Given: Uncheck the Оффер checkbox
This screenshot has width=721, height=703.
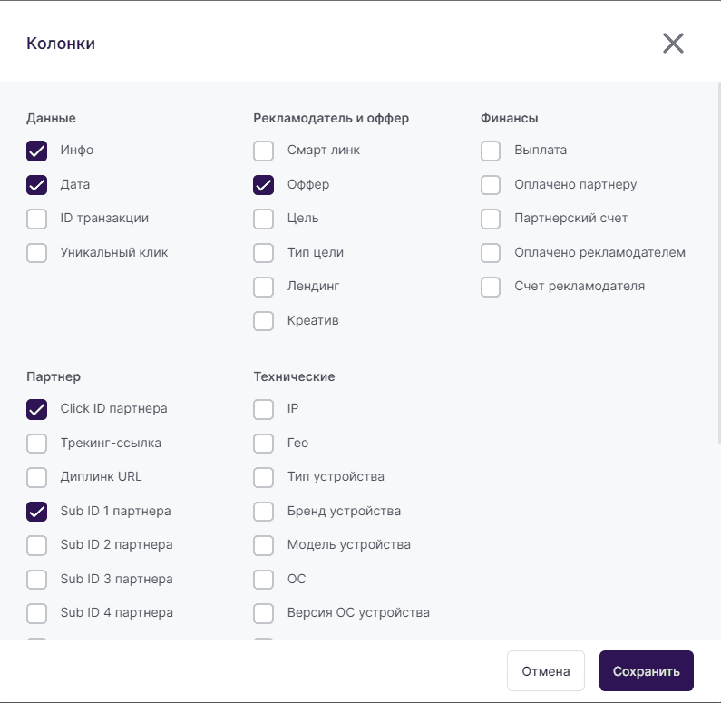Looking at the screenshot, I should coord(264,185).
